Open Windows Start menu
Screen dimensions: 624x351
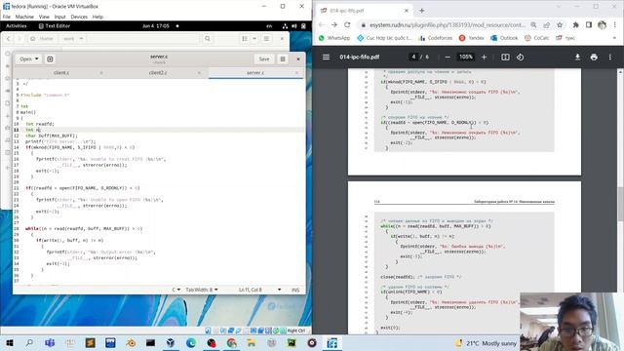pyautogui.click(x=9, y=342)
